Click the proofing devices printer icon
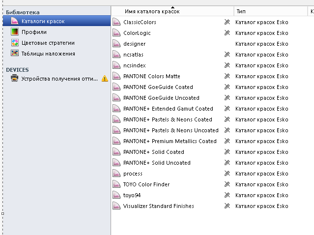The image size is (314, 235). point(14,78)
